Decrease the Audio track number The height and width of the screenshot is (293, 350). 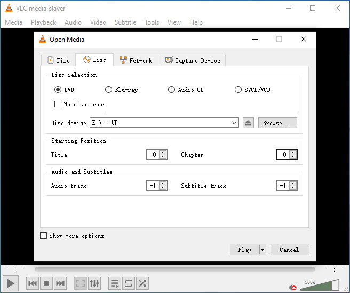[163, 188]
